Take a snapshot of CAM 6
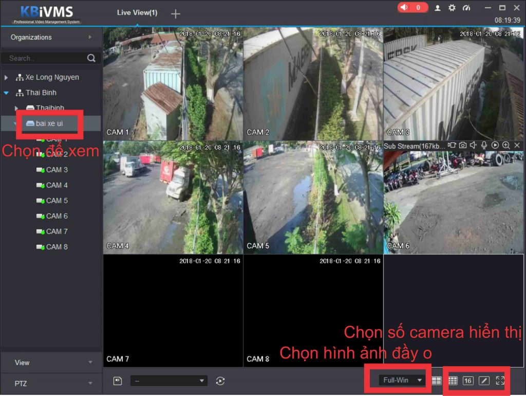526x396 pixels. pyautogui.click(x=462, y=146)
